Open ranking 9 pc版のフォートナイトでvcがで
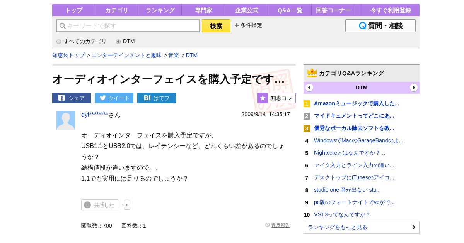The height and width of the screenshot is (243, 464). (354, 202)
